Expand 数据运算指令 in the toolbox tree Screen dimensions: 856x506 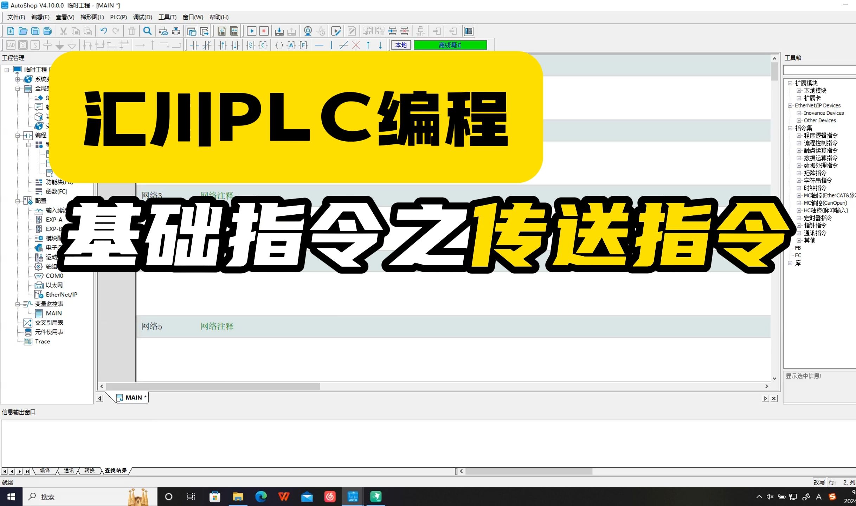pyautogui.click(x=799, y=158)
